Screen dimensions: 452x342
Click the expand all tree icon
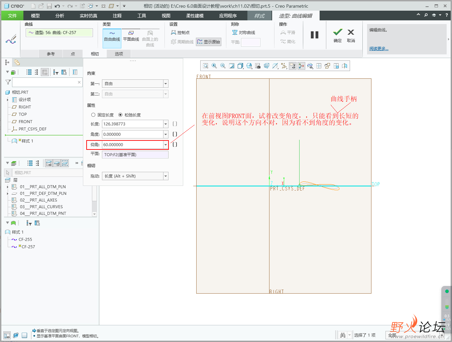click(29, 72)
